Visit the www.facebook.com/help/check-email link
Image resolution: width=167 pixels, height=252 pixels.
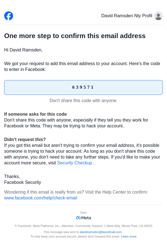[x=41, y=198]
